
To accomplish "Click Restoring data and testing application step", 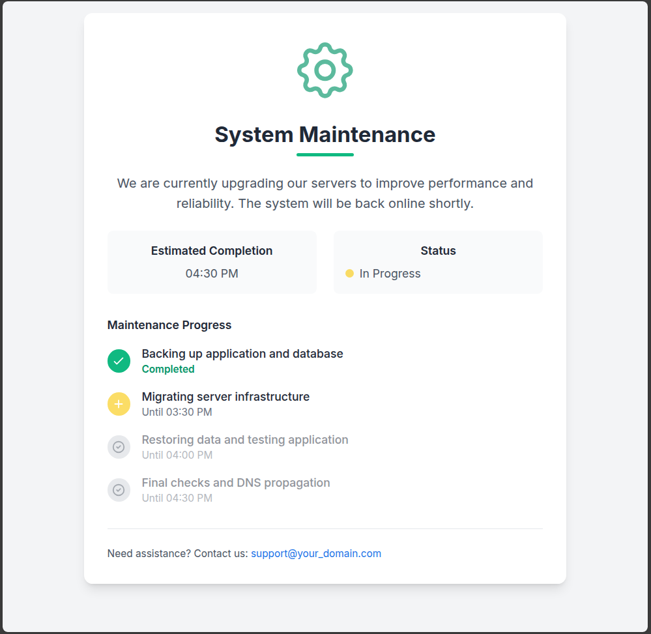I will pos(245,440).
